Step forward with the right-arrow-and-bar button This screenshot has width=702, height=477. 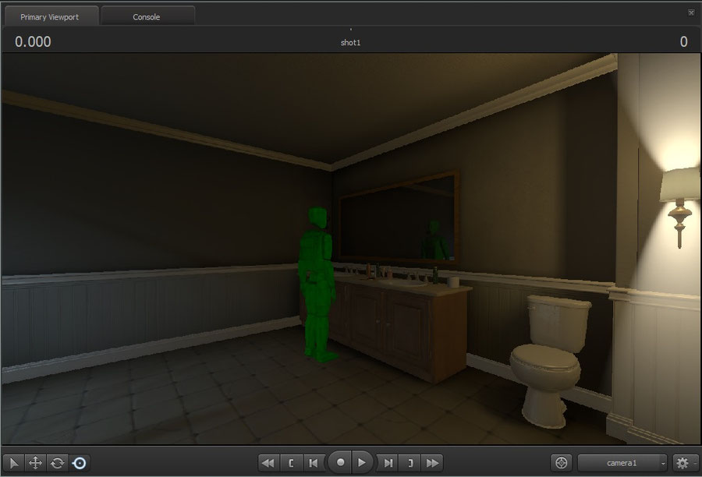pyautogui.click(x=388, y=463)
